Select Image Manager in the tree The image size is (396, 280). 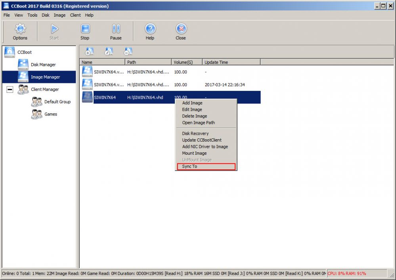coord(46,77)
